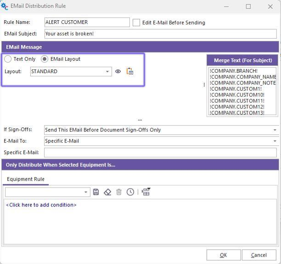Clear the filter with the eraser icon

[107, 192]
